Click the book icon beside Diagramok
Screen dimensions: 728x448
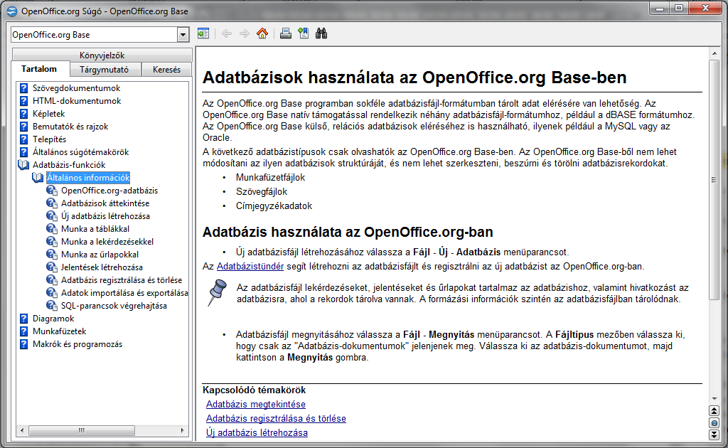pyautogui.click(x=23, y=319)
